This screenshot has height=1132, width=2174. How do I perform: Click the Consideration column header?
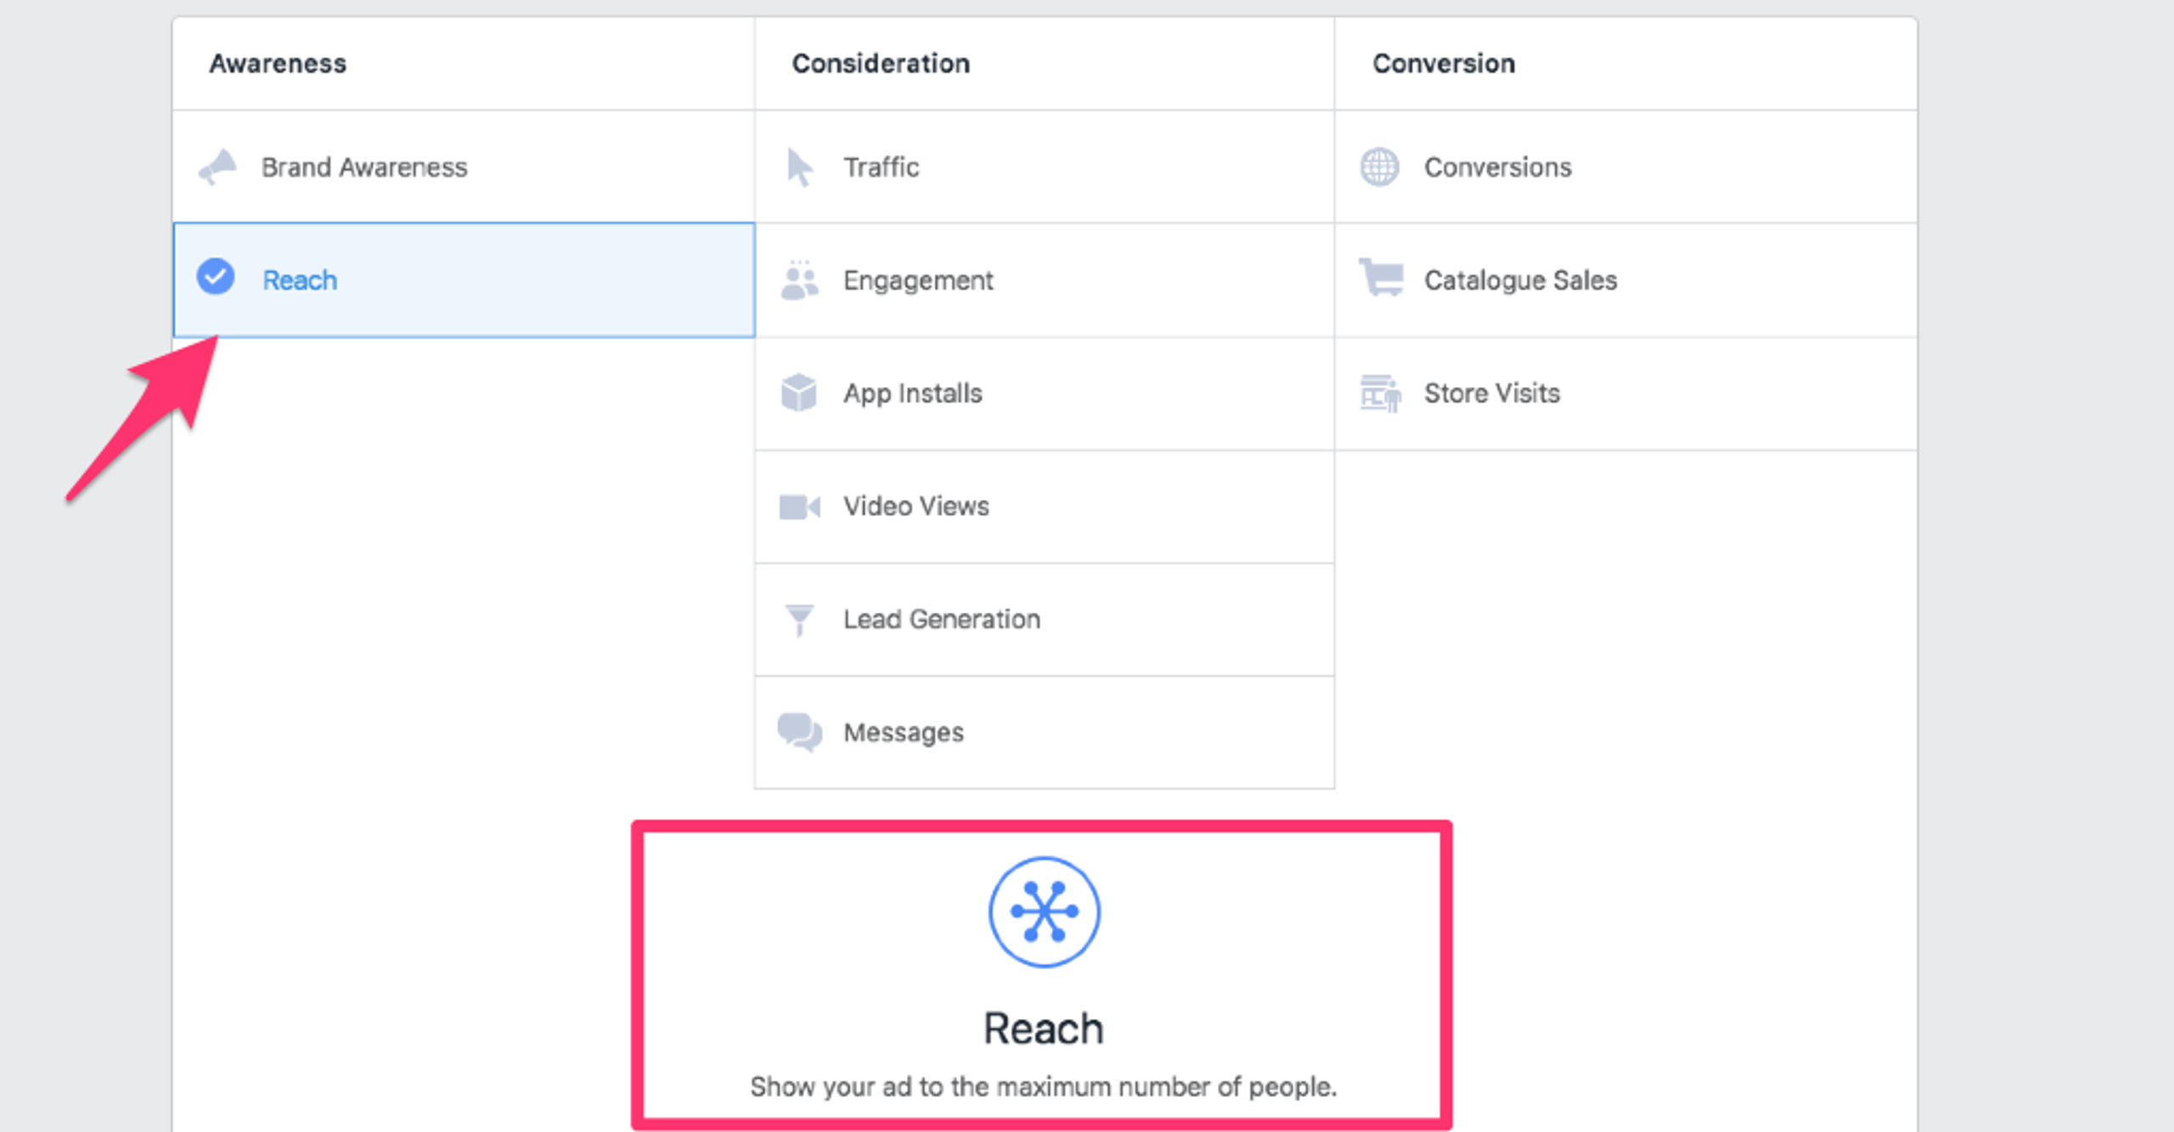tap(881, 64)
